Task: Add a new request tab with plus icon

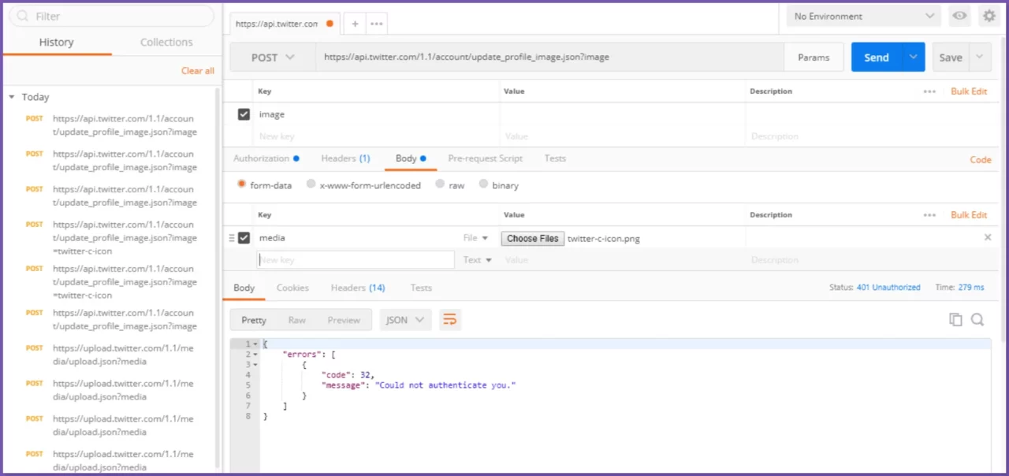Action: (x=355, y=24)
